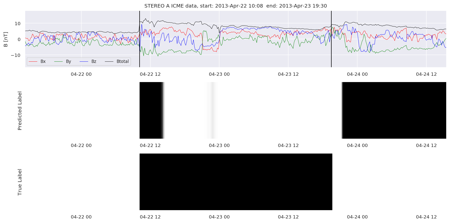Click the 04-23 12 tick under True Label plot
Image resolution: width=450 pixels, height=223 pixels.
pos(288,217)
